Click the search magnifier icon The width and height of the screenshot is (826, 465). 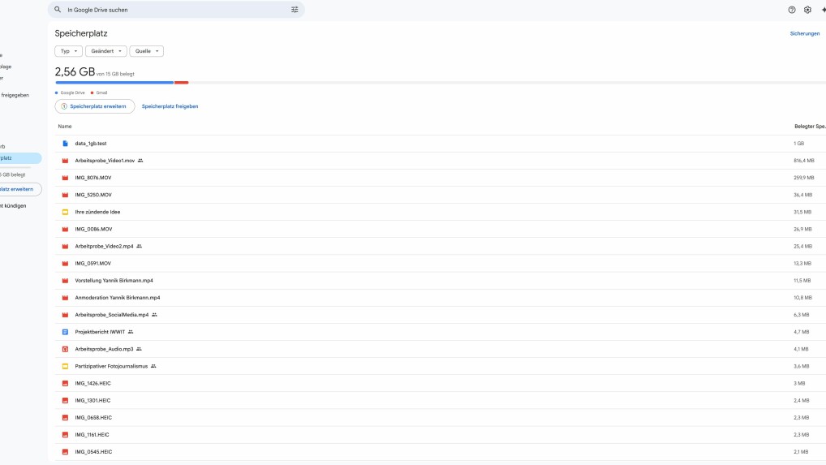point(58,10)
